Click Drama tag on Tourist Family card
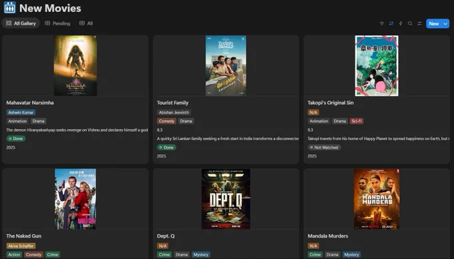The height and width of the screenshot is (259, 454). pos(186,121)
